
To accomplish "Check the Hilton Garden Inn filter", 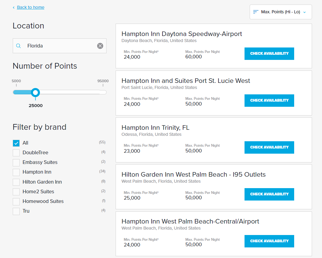I will (16, 182).
